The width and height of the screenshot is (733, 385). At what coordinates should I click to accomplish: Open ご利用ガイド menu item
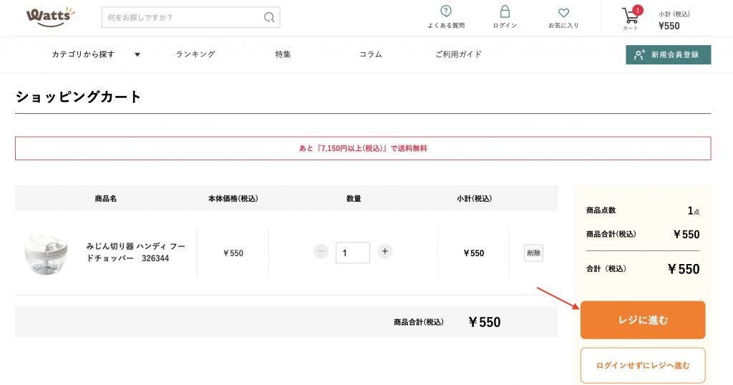pyautogui.click(x=458, y=54)
